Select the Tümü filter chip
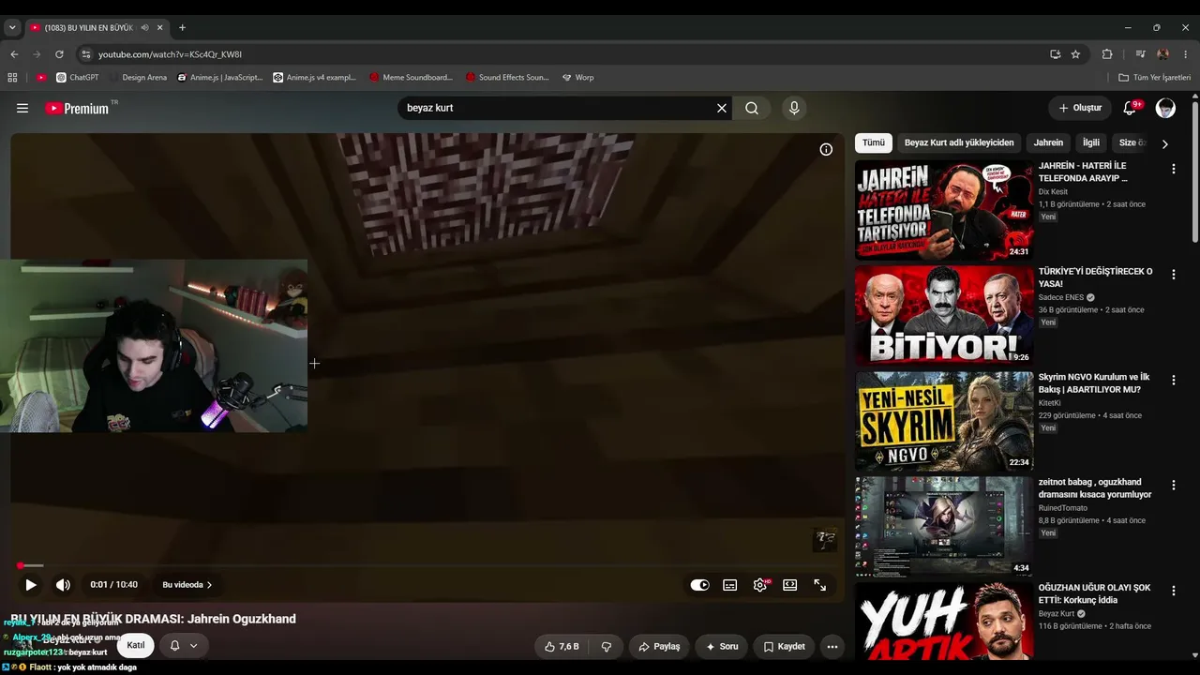 click(x=874, y=143)
